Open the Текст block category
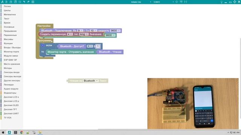The image size is (241, 135). click(6, 19)
